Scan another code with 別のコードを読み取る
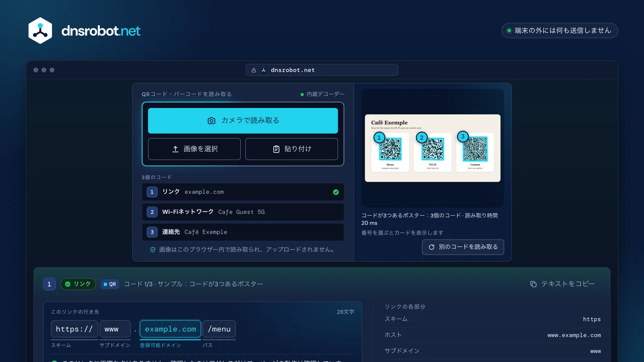The height and width of the screenshot is (362, 644). click(x=463, y=247)
